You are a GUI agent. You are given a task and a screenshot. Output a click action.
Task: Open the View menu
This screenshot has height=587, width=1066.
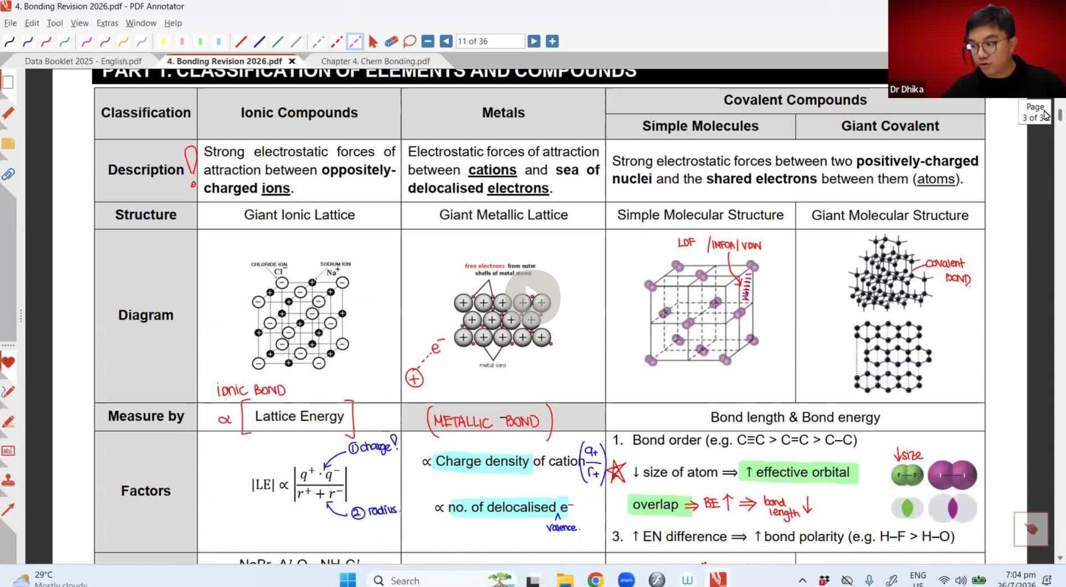[x=79, y=23]
